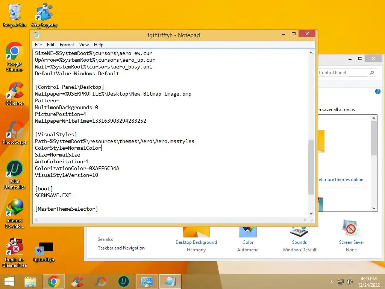
Task: Open the volume speaker tray icon
Action: [349, 282]
